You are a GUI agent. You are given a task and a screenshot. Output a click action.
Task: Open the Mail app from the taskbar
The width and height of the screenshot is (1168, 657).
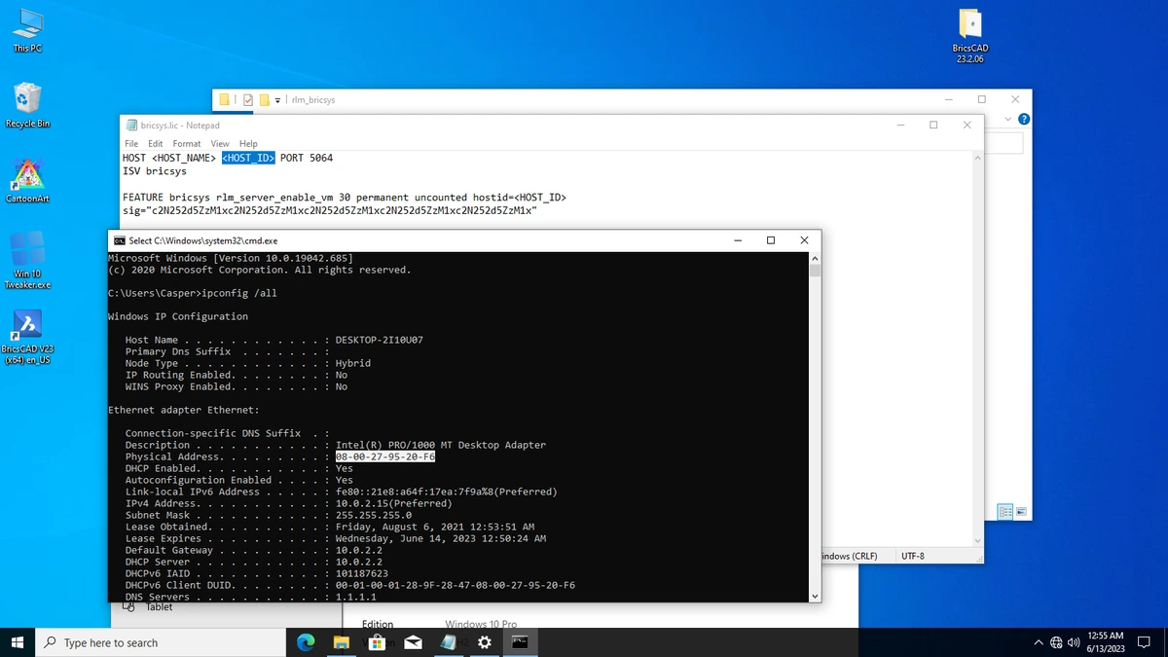coord(413,642)
